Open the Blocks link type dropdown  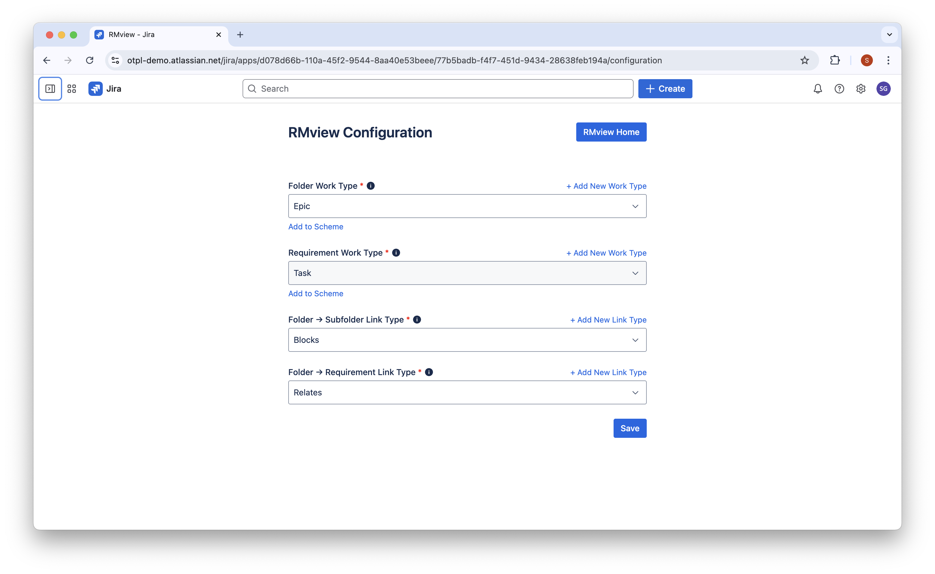pos(467,340)
